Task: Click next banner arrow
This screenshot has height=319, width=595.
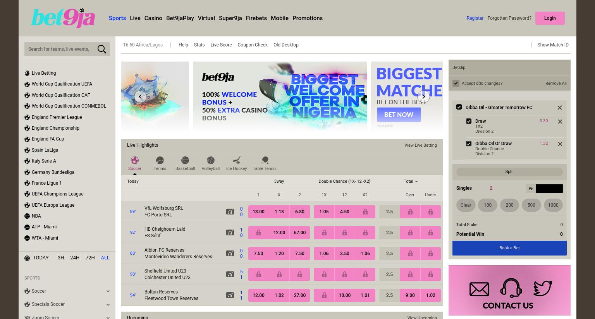Action: [x=423, y=97]
